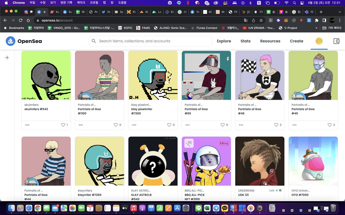Expand the tab search chevron
This screenshot has width=345, height=215.
tap(340, 12)
